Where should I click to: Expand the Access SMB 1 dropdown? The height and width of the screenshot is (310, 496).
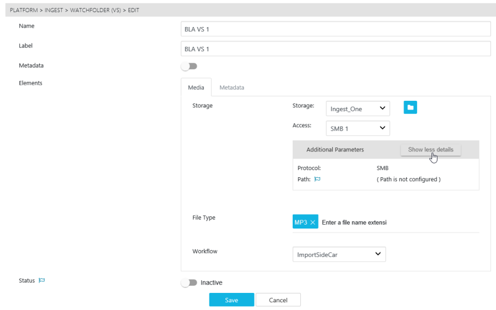(x=358, y=128)
